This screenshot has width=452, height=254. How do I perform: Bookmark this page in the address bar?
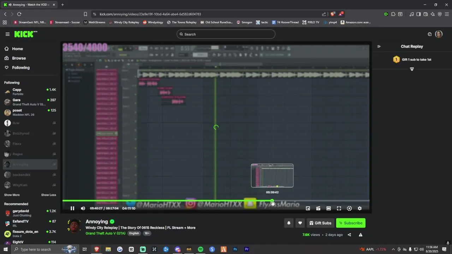(x=85, y=14)
